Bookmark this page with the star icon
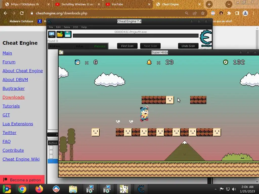The image size is (259, 194). point(203,13)
